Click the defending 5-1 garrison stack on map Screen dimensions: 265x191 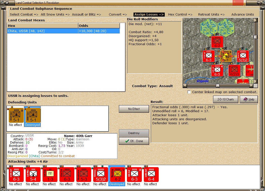pyautogui.click(x=226, y=56)
